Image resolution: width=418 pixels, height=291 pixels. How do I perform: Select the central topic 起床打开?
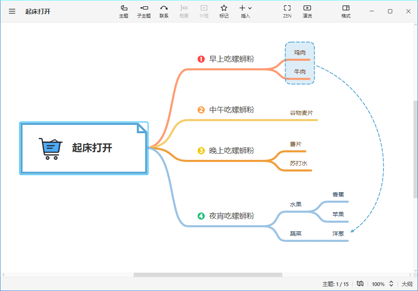[92, 148]
